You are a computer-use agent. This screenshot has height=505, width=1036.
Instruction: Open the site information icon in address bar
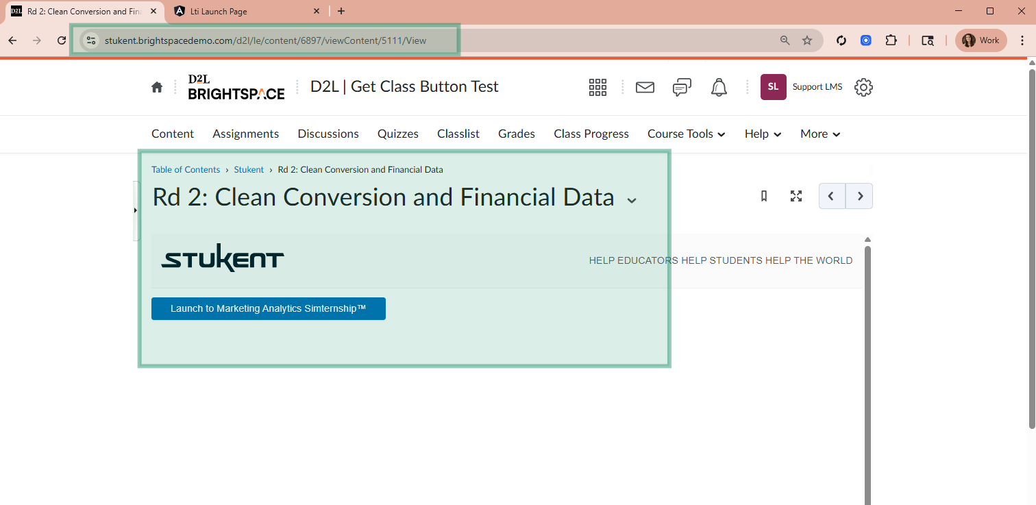(91, 40)
